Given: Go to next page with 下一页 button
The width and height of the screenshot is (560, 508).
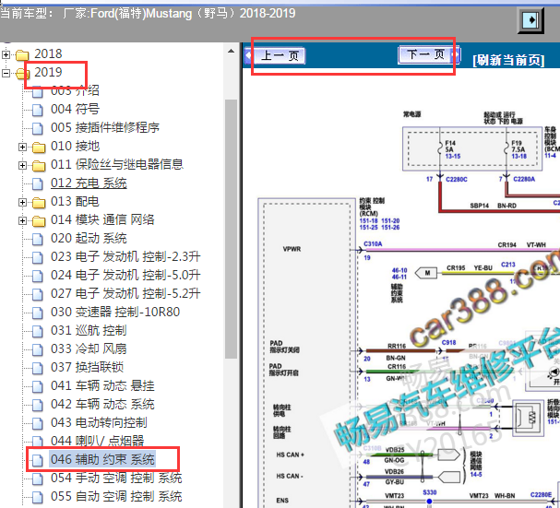Looking at the screenshot, I should coord(429,55).
